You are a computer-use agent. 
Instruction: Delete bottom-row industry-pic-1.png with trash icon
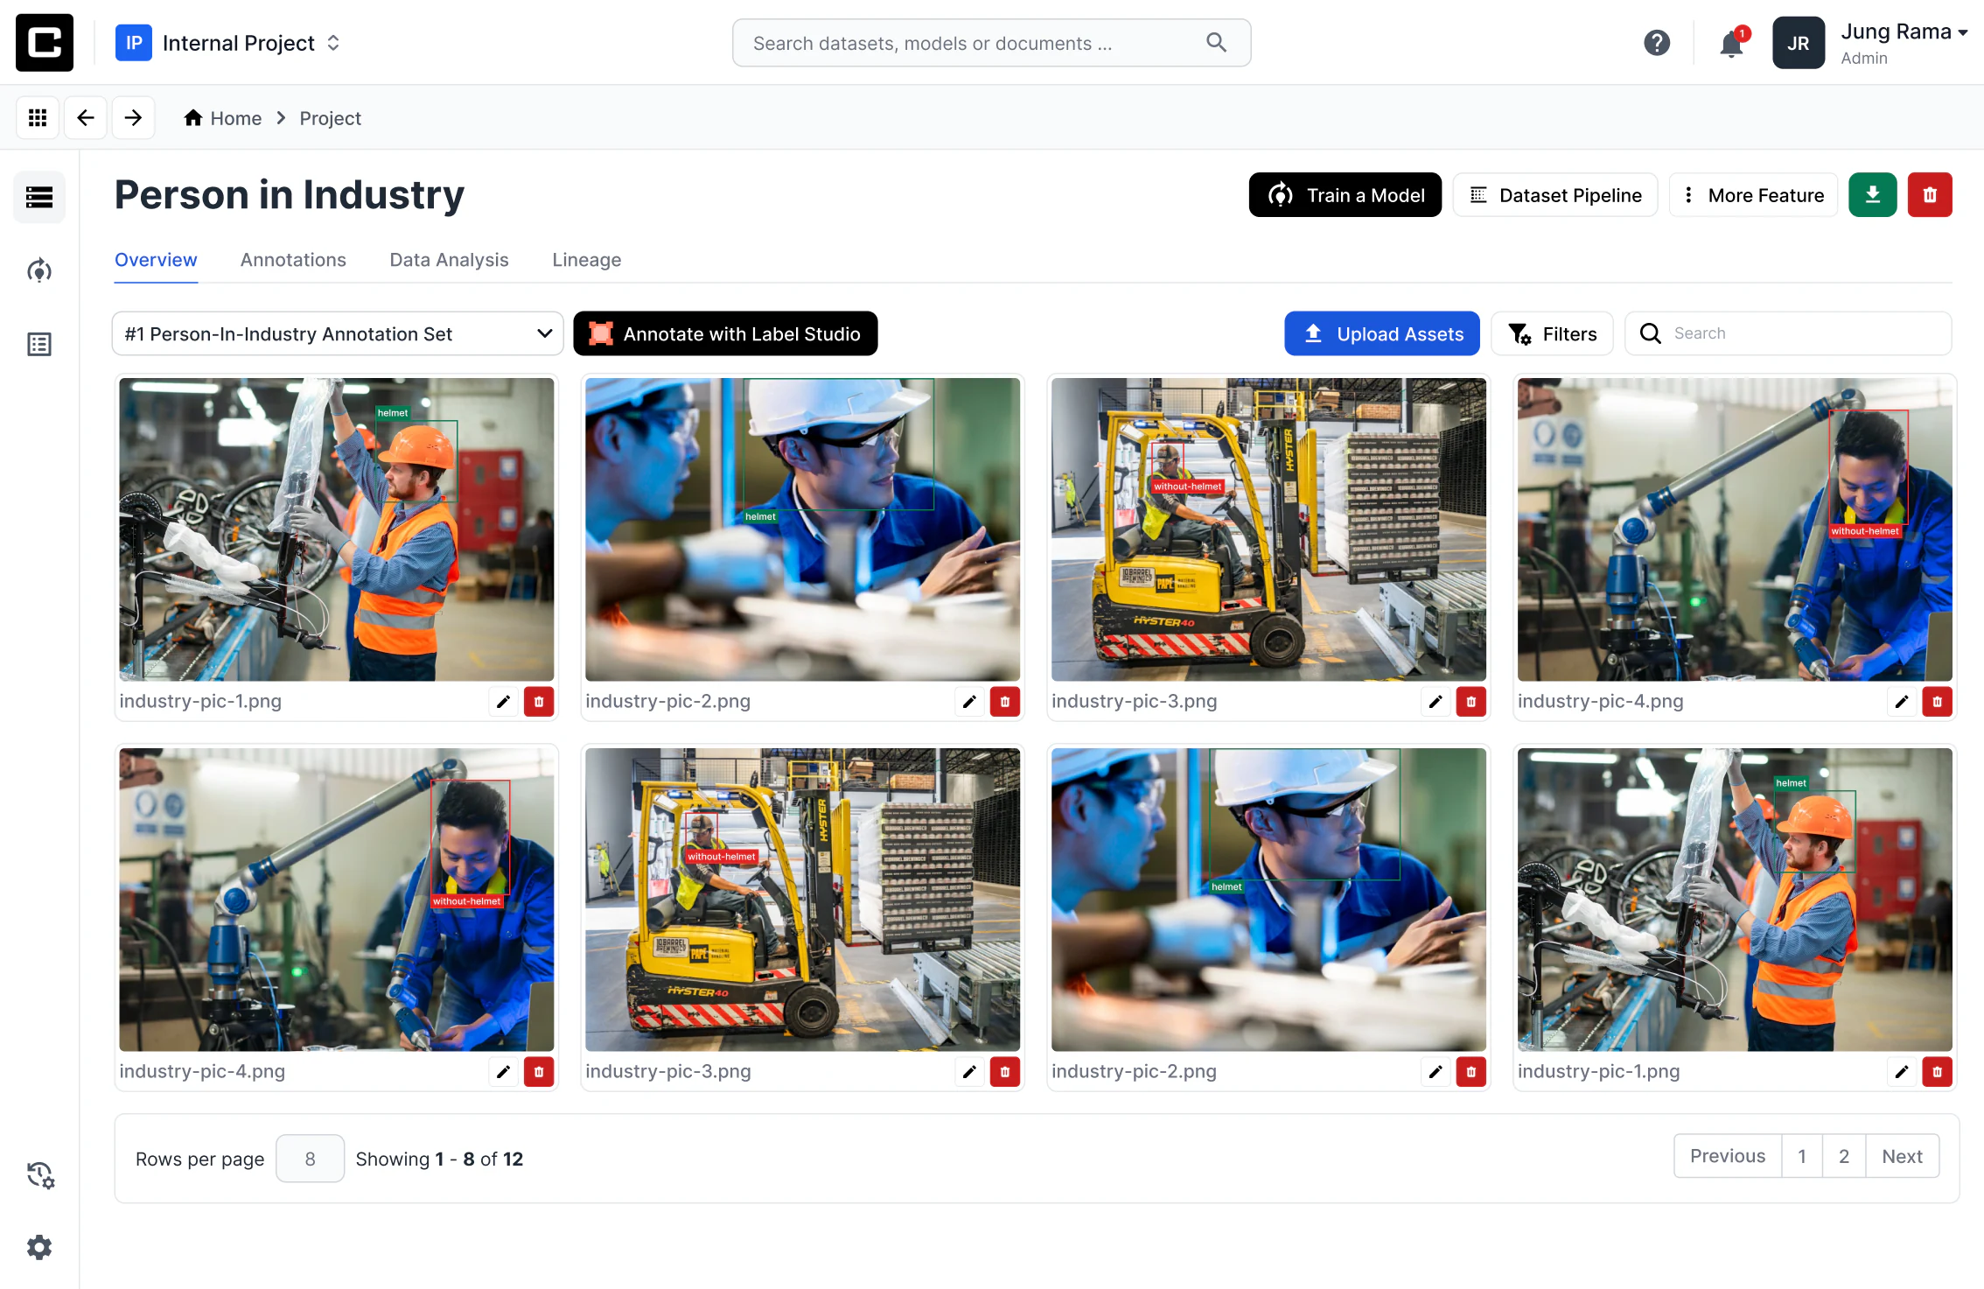tap(1938, 1072)
